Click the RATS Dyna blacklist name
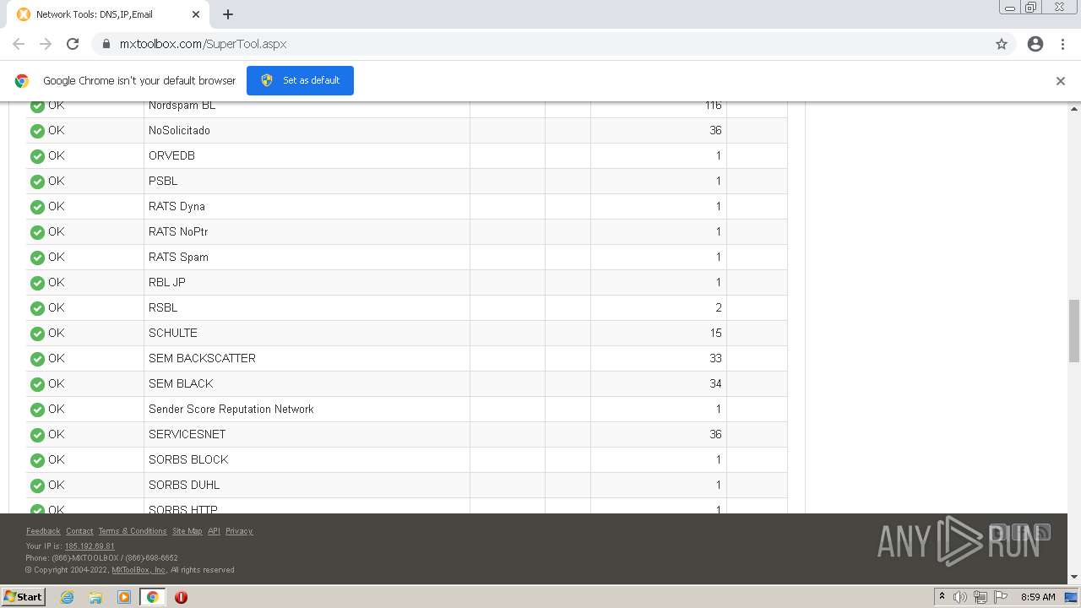 (x=177, y=207)
